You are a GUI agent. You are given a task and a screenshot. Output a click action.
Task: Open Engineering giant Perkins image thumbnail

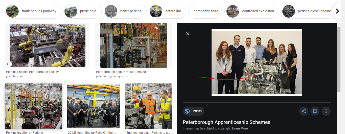coord(148,106)
